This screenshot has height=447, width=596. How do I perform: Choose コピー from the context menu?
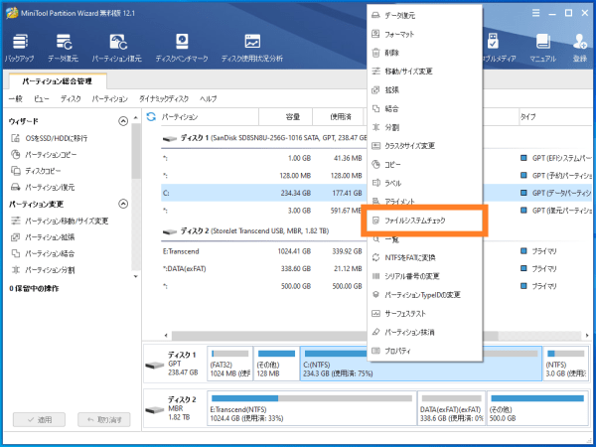tap(424, 165)
